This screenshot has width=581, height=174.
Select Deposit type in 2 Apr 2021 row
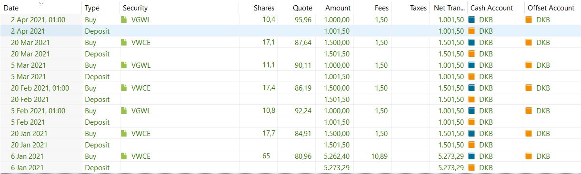(97, 31)
